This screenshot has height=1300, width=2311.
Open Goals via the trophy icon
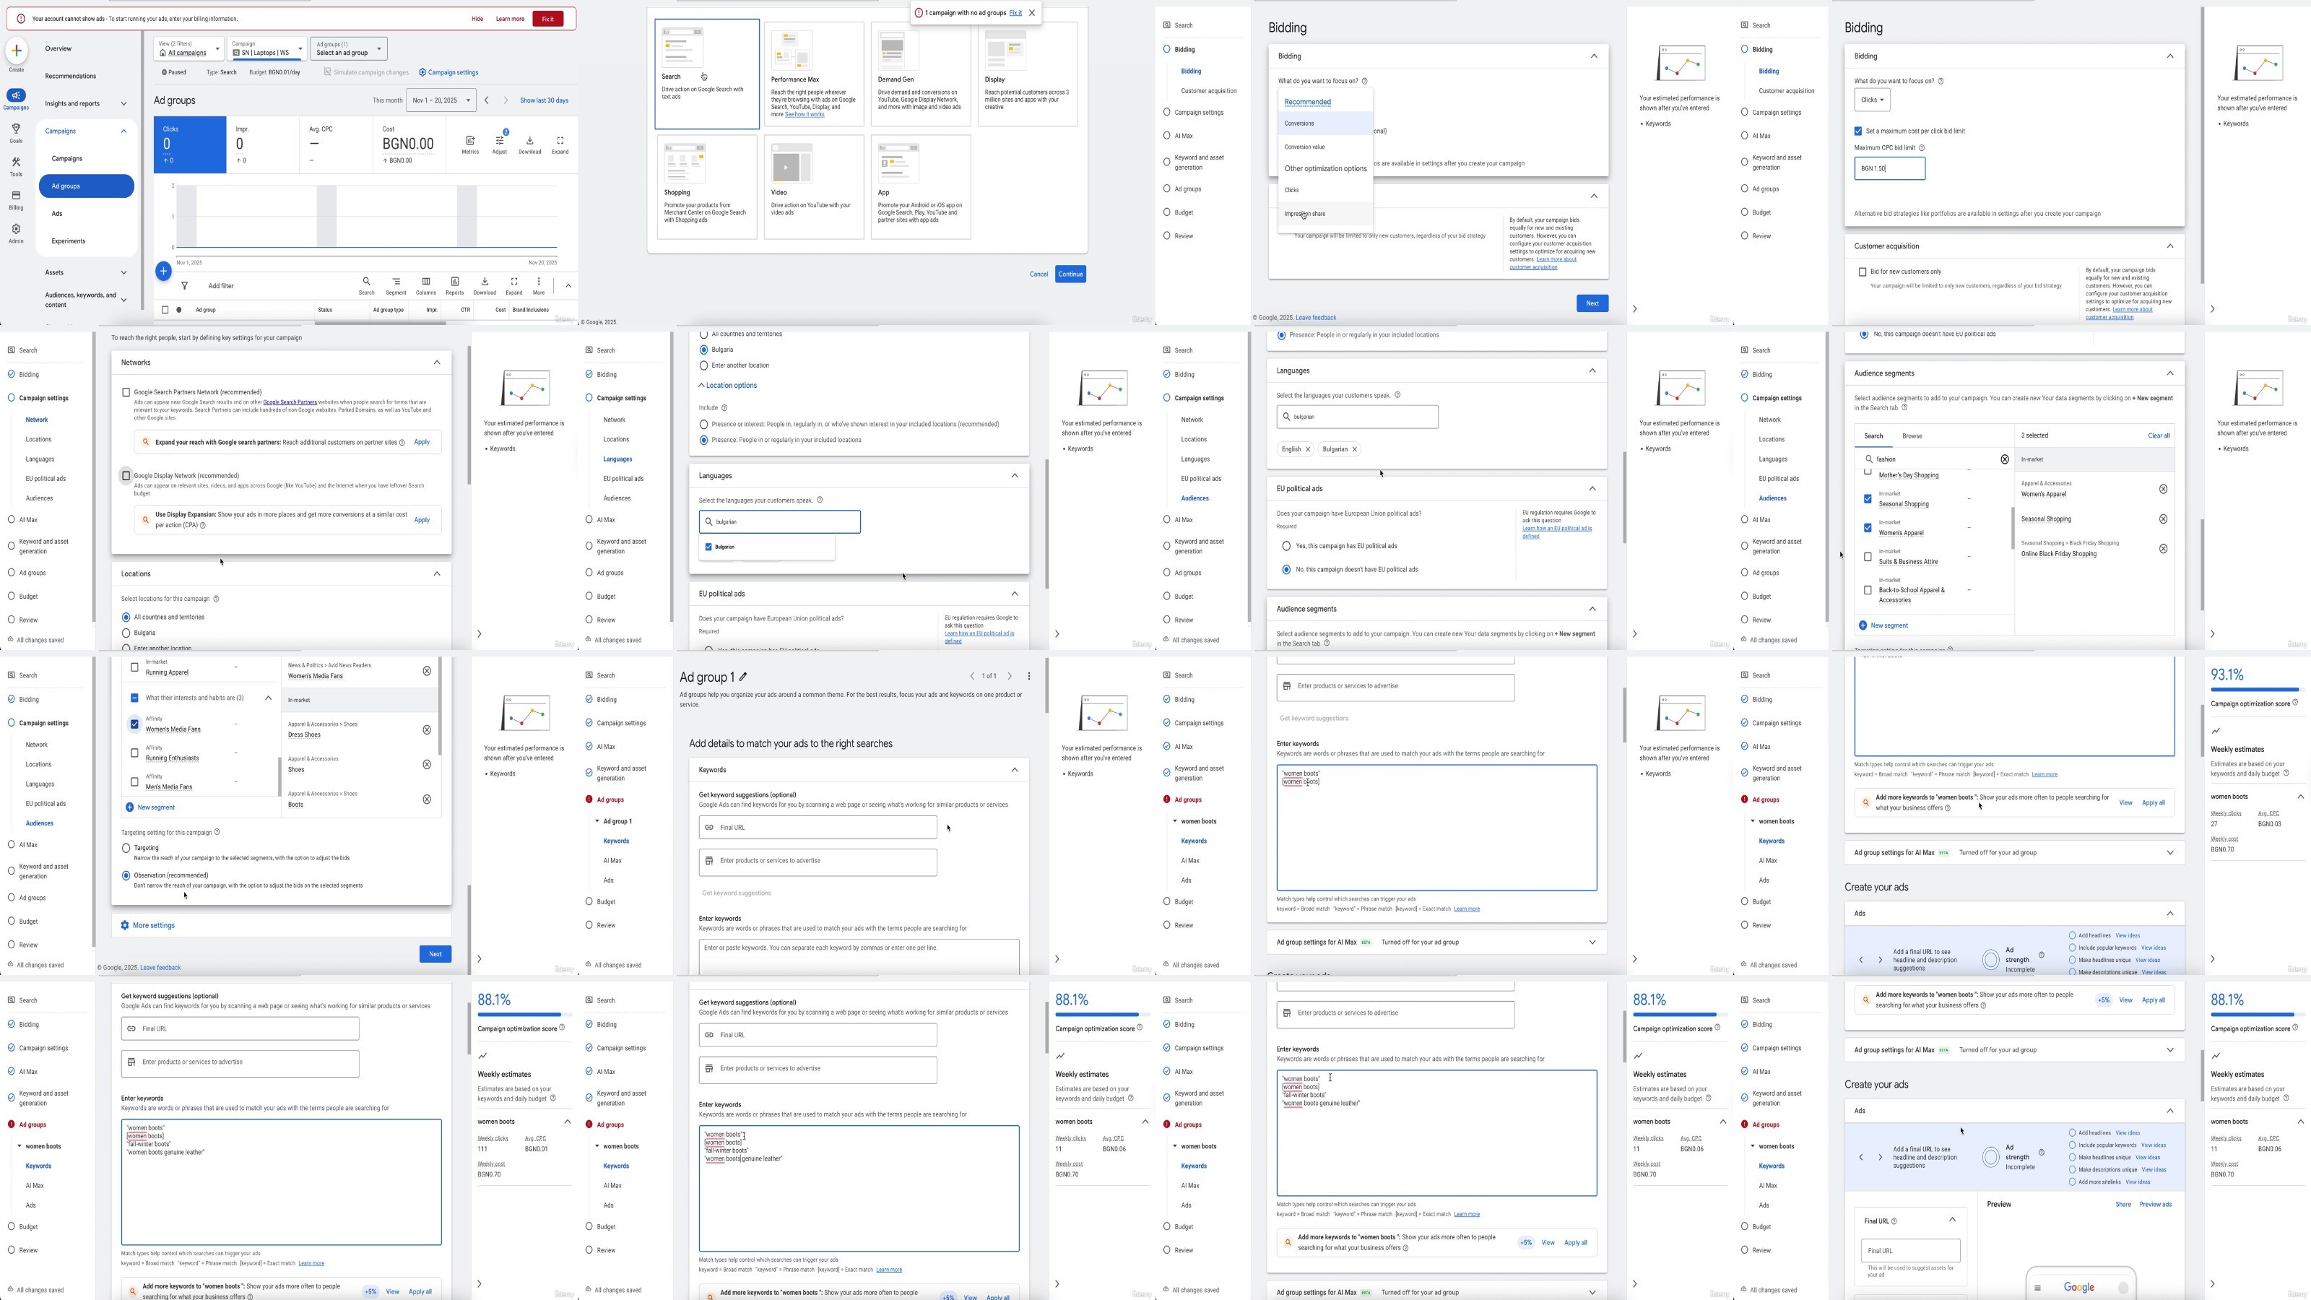coord(16,129)
